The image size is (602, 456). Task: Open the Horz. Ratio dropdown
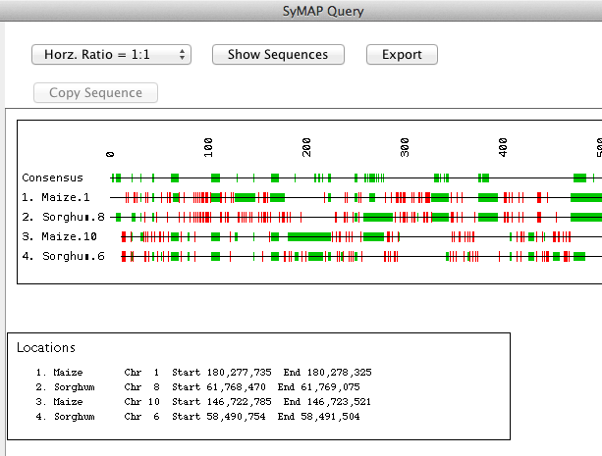(111, 55)
